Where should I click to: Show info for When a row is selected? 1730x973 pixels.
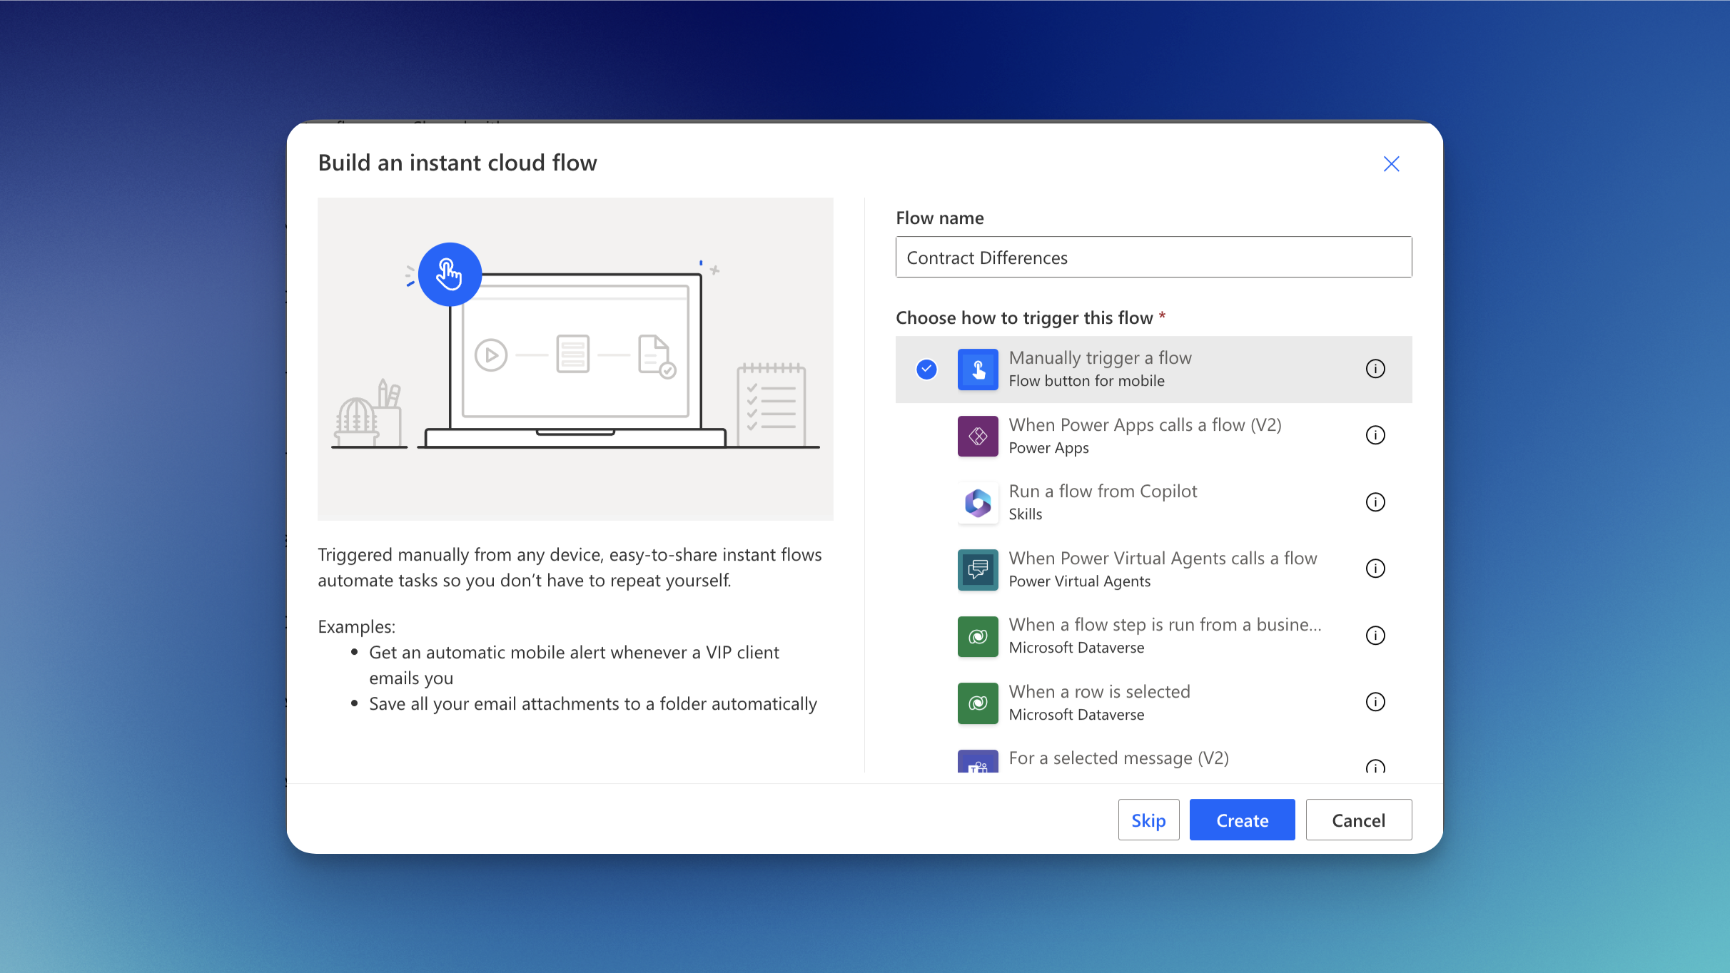click(x=1375, y=702)
